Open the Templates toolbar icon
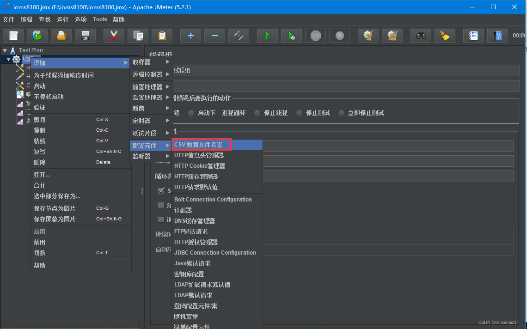 click(x=37, y=36)
